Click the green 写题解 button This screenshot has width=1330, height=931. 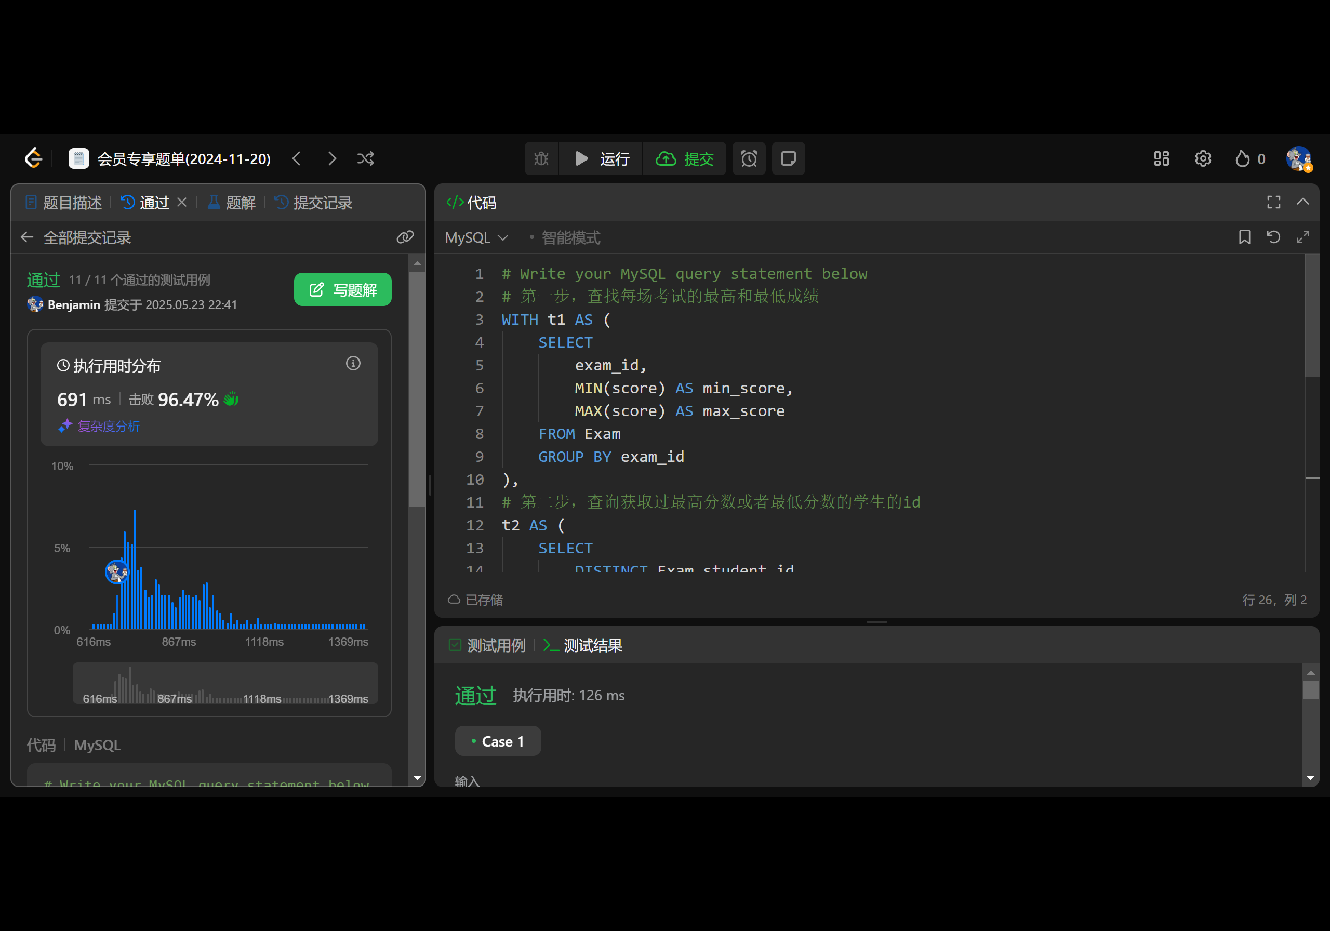[342, 290]
